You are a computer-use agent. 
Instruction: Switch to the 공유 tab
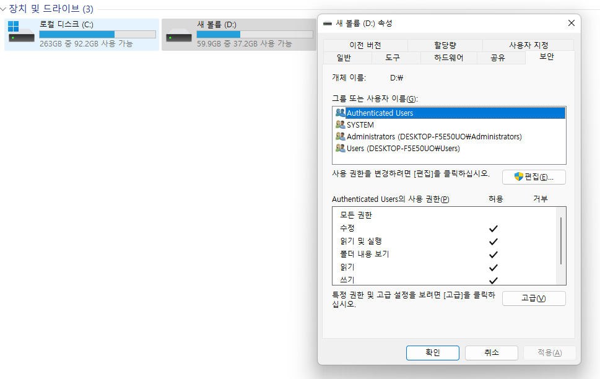(498, 57)
